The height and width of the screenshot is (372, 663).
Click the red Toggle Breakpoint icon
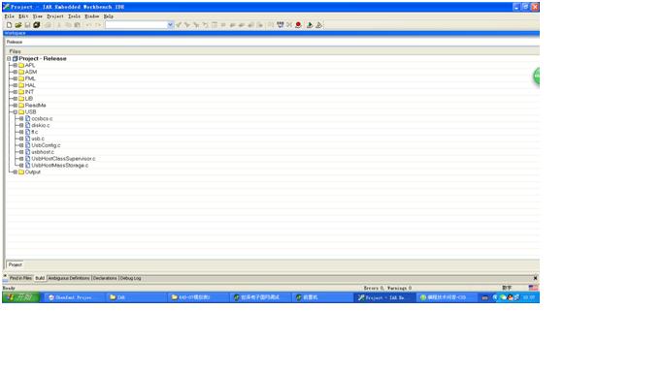tap(298, 25)
